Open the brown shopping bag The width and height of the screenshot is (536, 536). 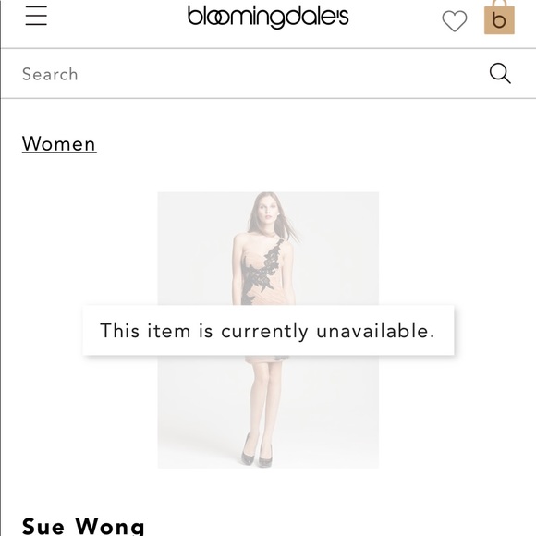pyautogui.click(x=499, y=18)
